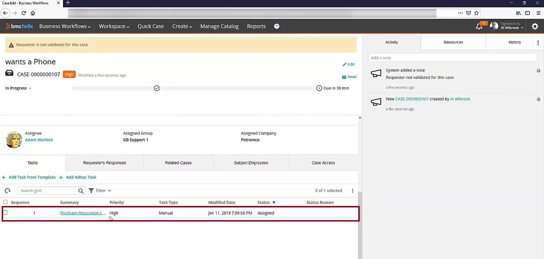
Task: Open the Subject Employees tab
Action: click(x=251, y=163)
